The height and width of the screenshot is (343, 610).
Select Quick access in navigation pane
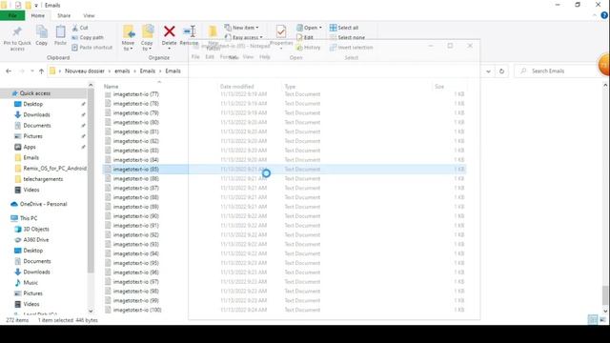click(x=34, y=93)
